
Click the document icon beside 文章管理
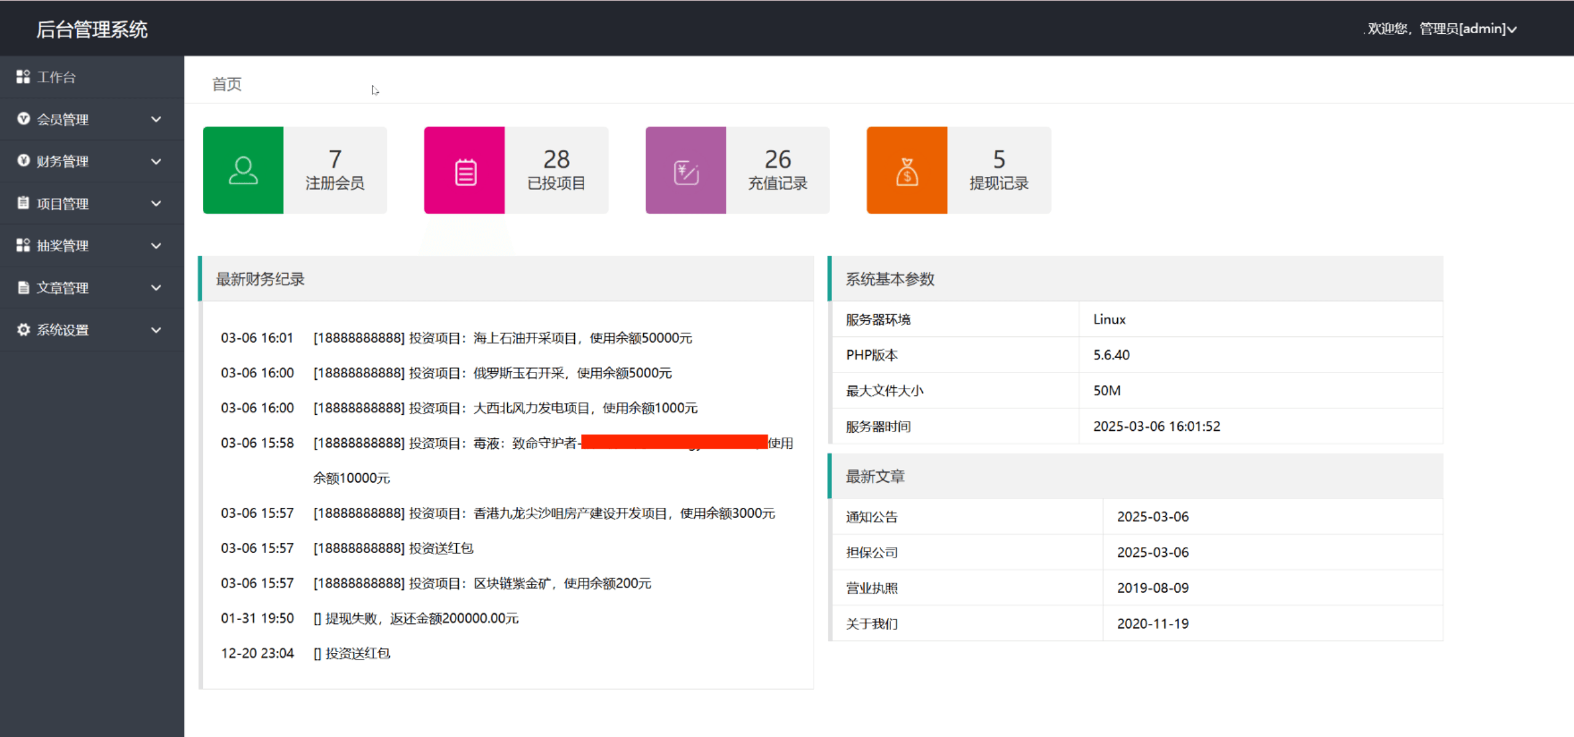tap(23, 287)
